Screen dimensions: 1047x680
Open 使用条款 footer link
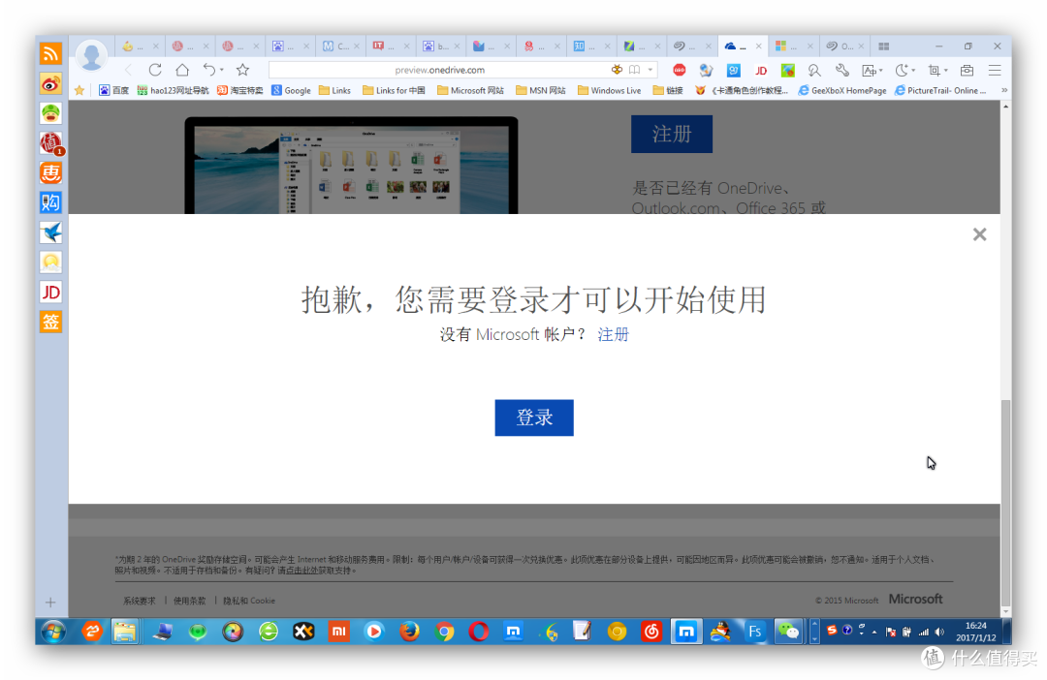(190, 601)
